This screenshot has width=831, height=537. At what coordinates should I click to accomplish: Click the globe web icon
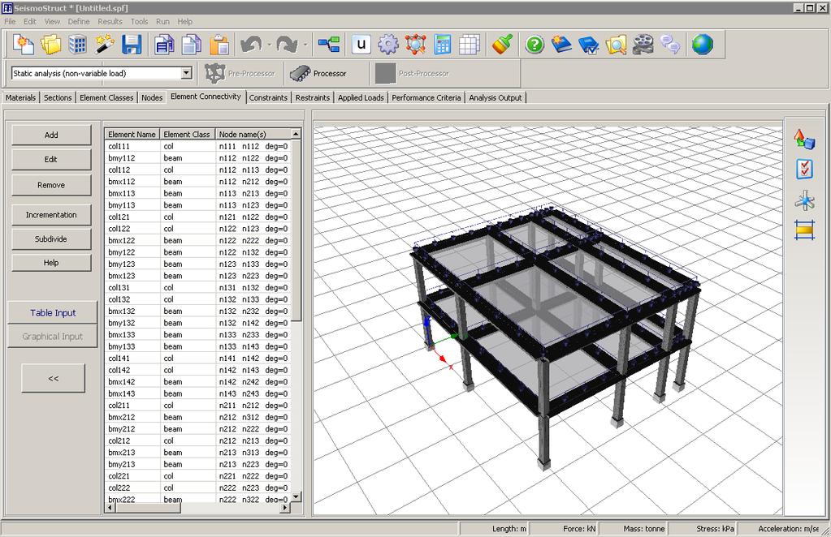703,45
